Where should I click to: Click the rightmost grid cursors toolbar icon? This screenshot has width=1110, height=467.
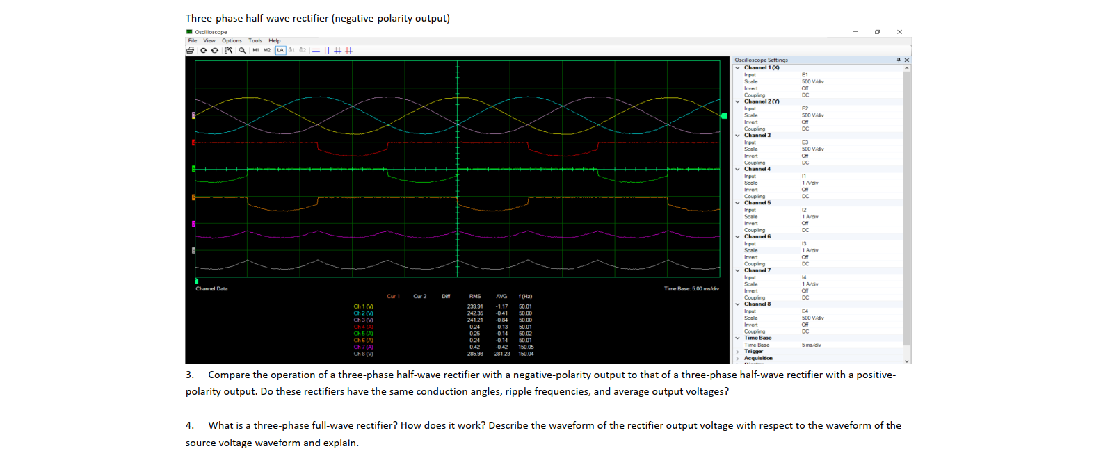[349, 50]
